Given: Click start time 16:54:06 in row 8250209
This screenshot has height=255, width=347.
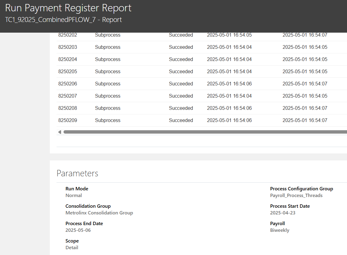Looking at the screenshot, I should point(229,120).
